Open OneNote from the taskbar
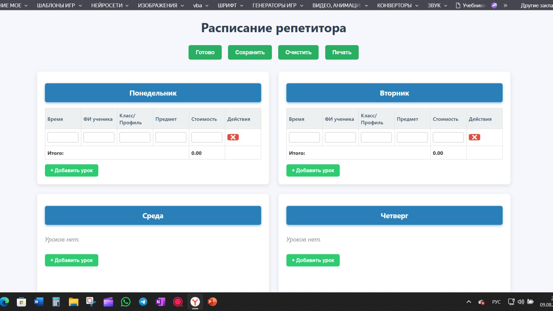The width and height of the screenshot is (553, 311). tap(161, 302)
